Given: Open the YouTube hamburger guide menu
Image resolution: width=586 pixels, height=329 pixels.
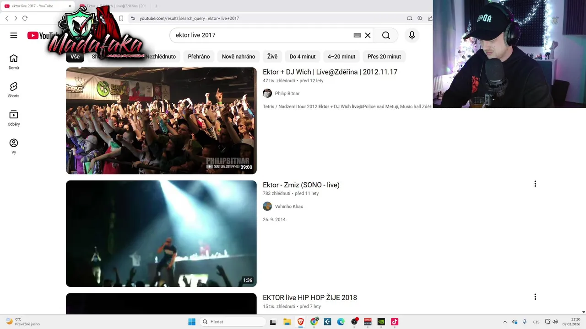Looking at the screenshot, I should pyautogui.click(x=14, y=35).
